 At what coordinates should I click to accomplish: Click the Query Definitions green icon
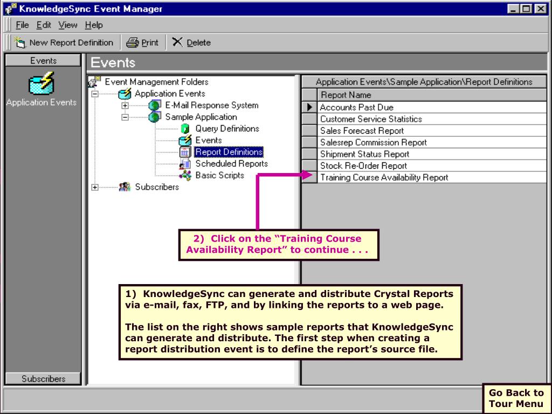(185, 129)
